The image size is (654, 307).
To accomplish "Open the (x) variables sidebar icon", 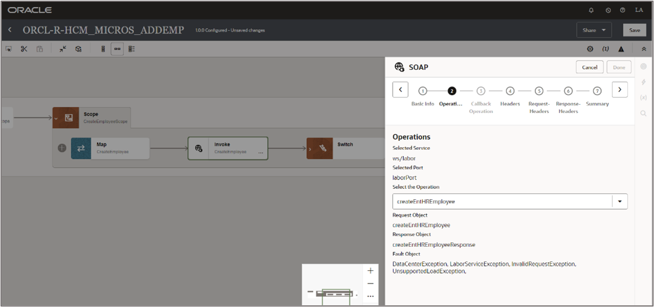I will coord(643,97).
